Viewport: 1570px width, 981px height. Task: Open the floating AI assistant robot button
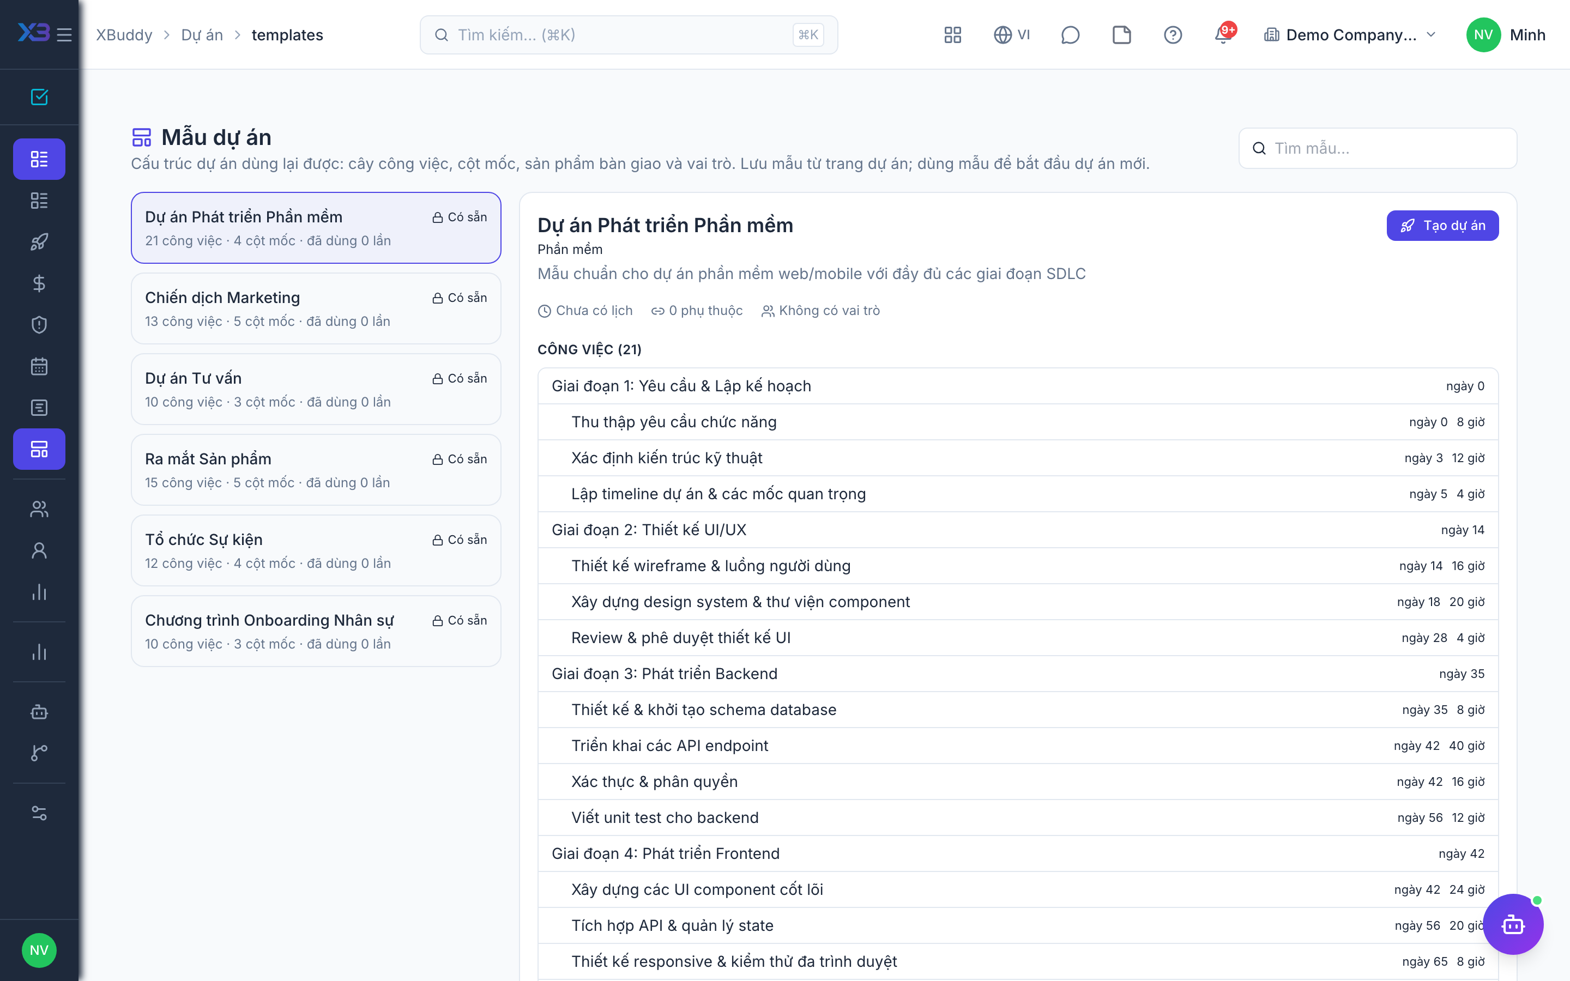(1513, 924)
